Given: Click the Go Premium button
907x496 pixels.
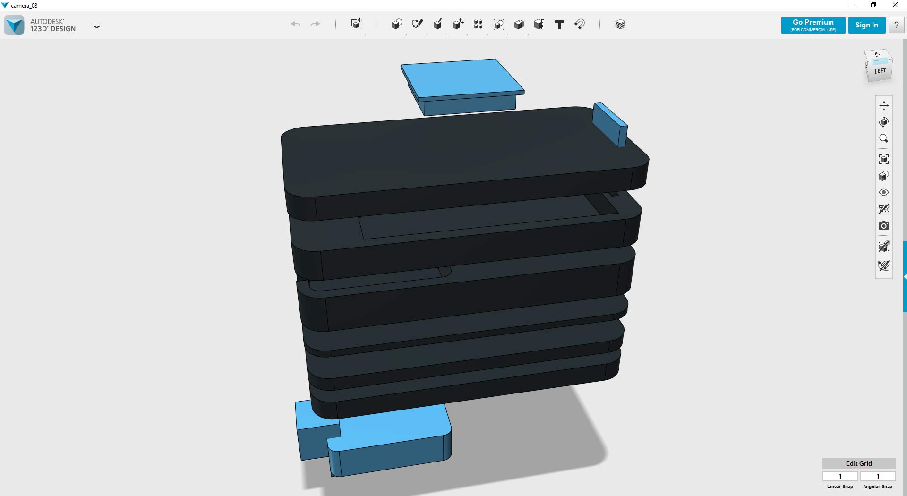Looking at the screenshot, I should 813,25.
